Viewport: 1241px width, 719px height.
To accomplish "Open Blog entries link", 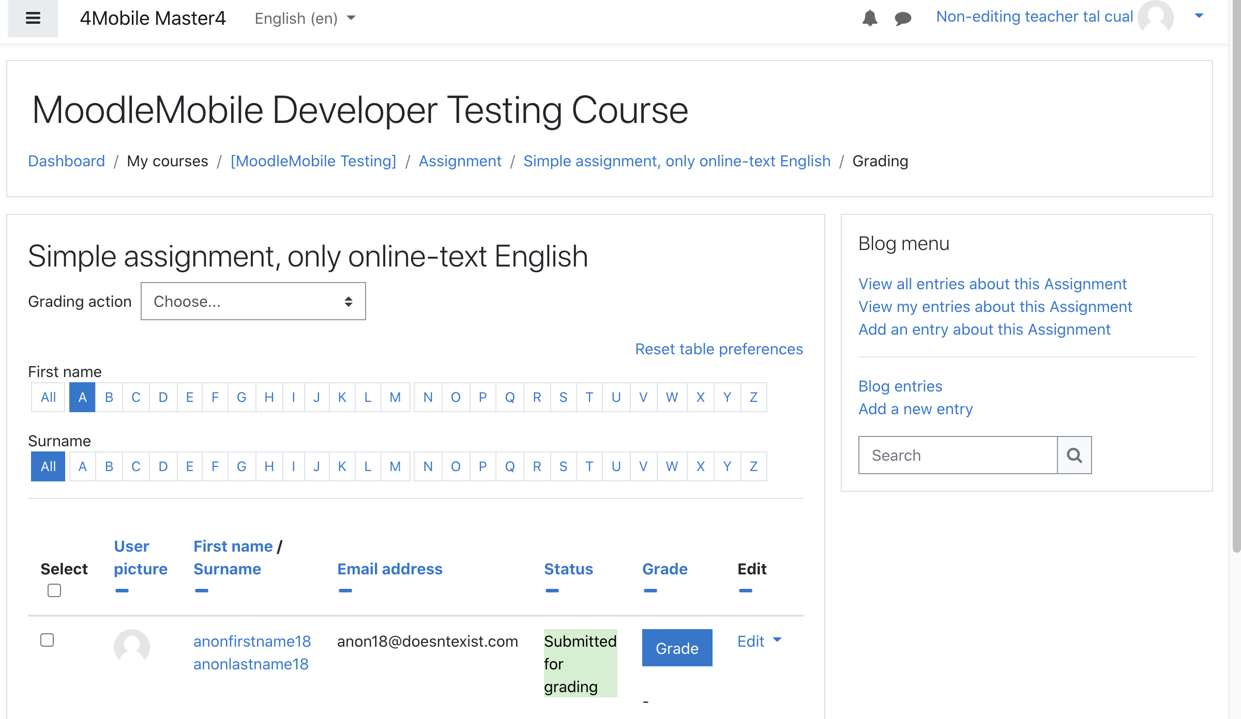I will [x=900, y=386].
